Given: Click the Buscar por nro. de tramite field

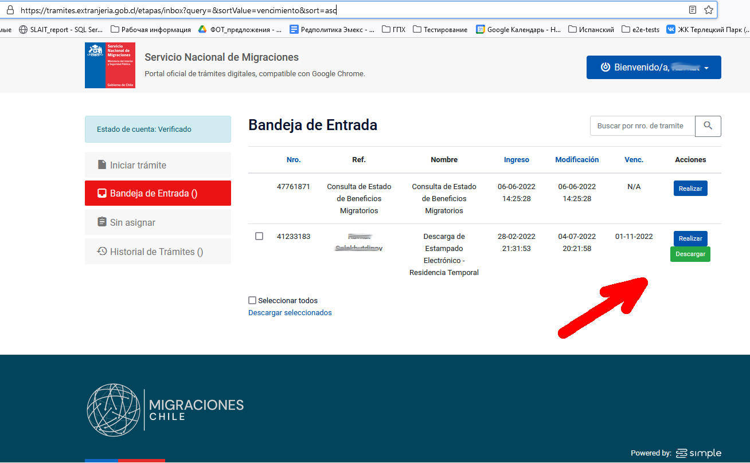Looking at the screenshot, I should pyautogui.click(x=642, y=126).
